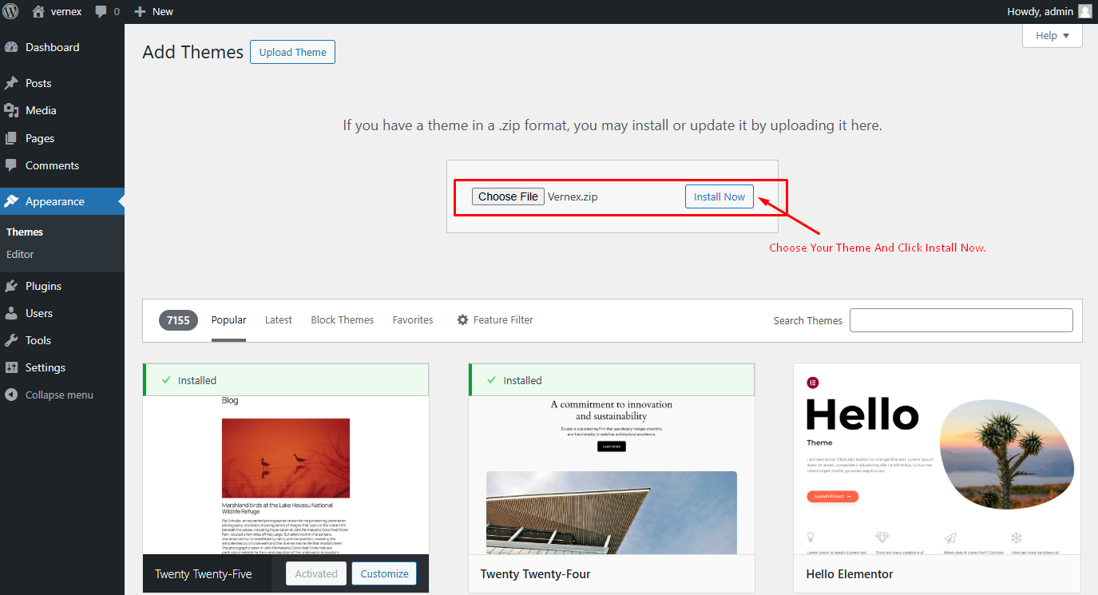Image resolution: width=1098 pixels, height=595 pixels.
Task: Click the New link in admin bar
Action: tap(163, 11)
